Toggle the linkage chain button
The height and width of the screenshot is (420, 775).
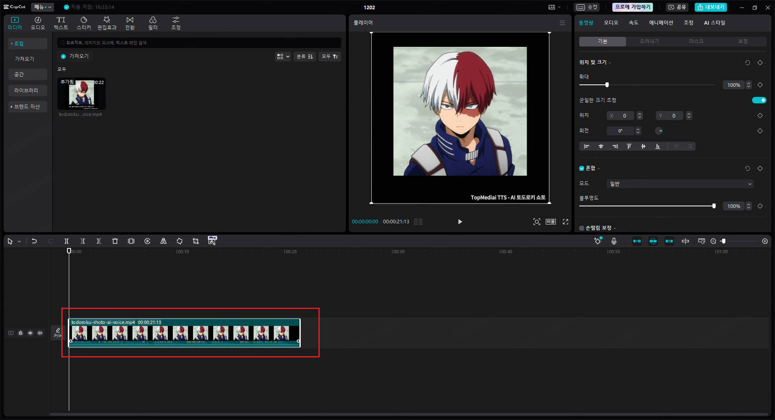click(x=669, y=241)
